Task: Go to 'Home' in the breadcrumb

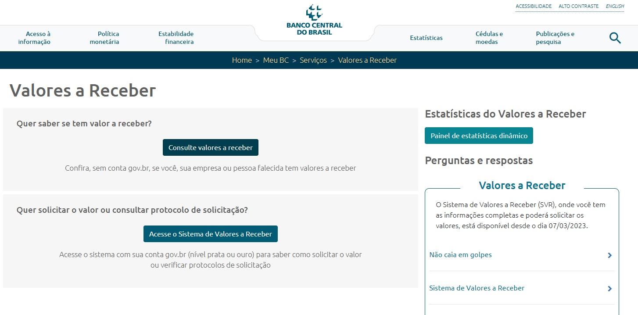Action: [x=242, y=60]
